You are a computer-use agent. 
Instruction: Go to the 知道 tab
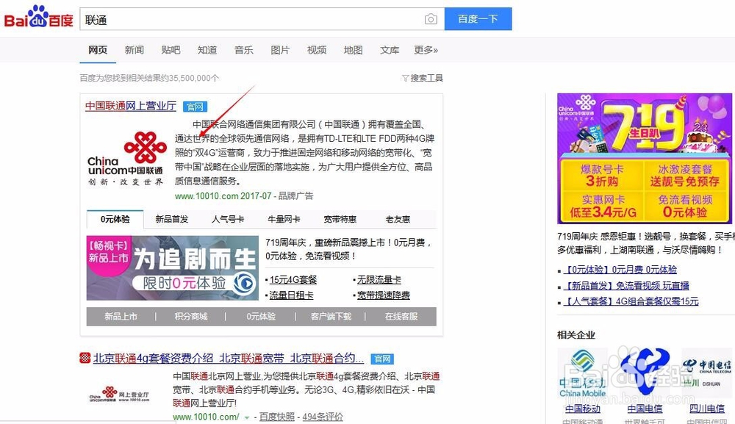pyautogui.click(x=207, y=50)
